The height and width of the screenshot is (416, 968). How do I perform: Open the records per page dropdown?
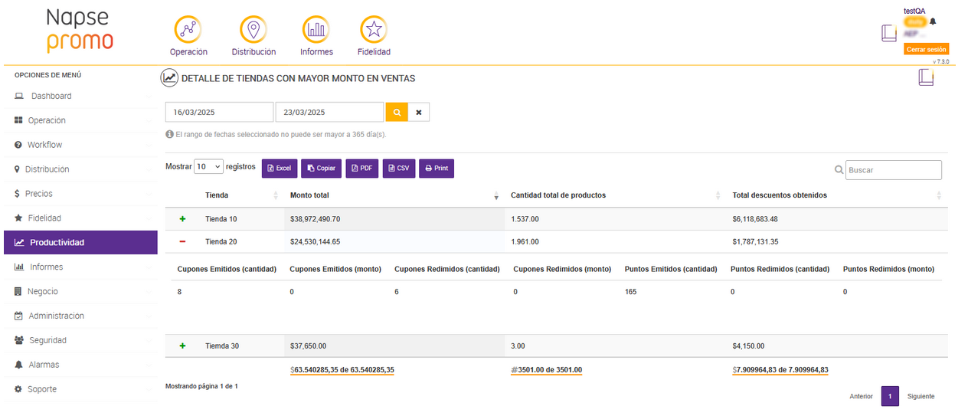click(x=208, y=166)
